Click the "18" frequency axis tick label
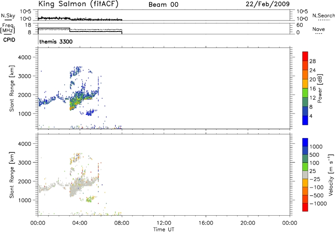The width and height of the screenshot is (335, 232). 28,25
